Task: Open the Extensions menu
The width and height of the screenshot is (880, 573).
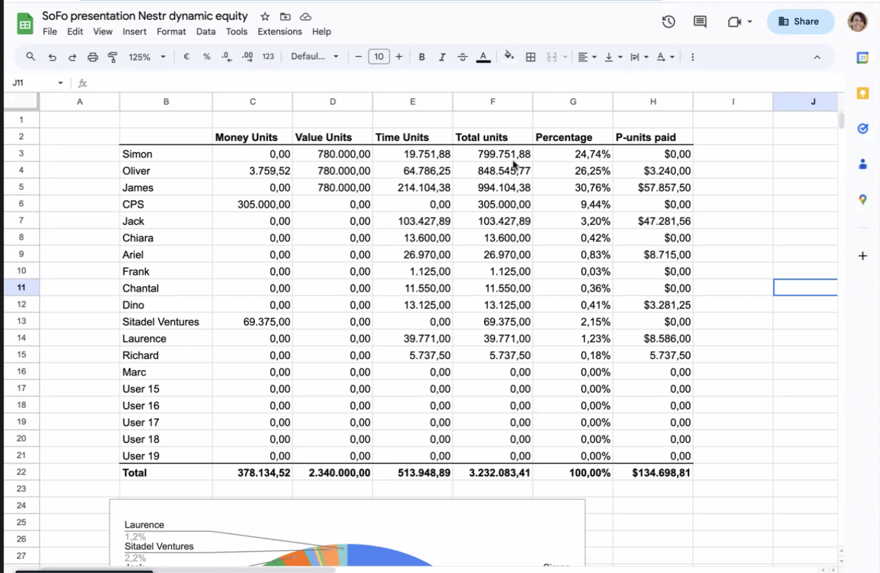Action: (x=280, y=32)
